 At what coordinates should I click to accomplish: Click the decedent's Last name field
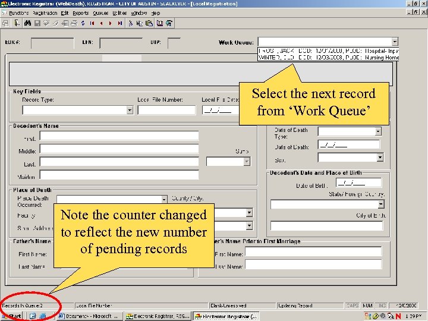(x=119, y=162)
